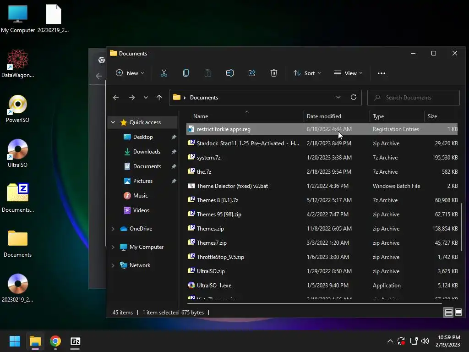
Task: Open Chrome from the taskbar
Action: [55, 341]
